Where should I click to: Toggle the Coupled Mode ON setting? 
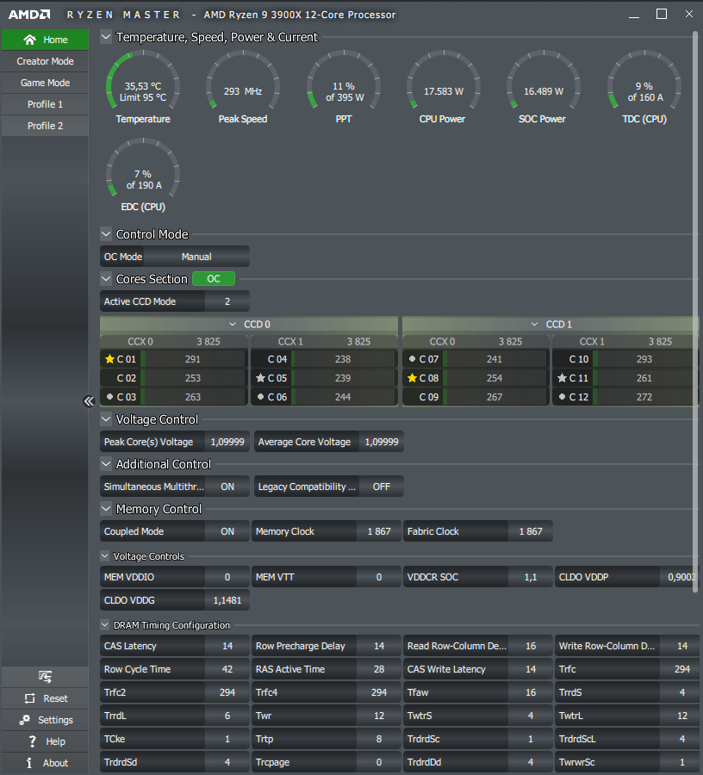point(227,532)
